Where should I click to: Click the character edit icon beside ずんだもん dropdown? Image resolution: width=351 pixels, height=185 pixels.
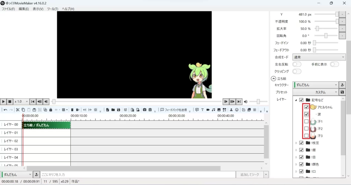(342, 85)
